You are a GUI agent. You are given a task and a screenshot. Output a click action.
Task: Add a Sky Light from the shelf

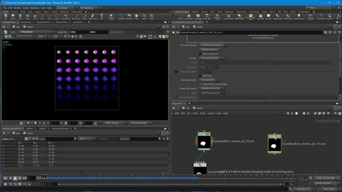(x=261, y=16)
